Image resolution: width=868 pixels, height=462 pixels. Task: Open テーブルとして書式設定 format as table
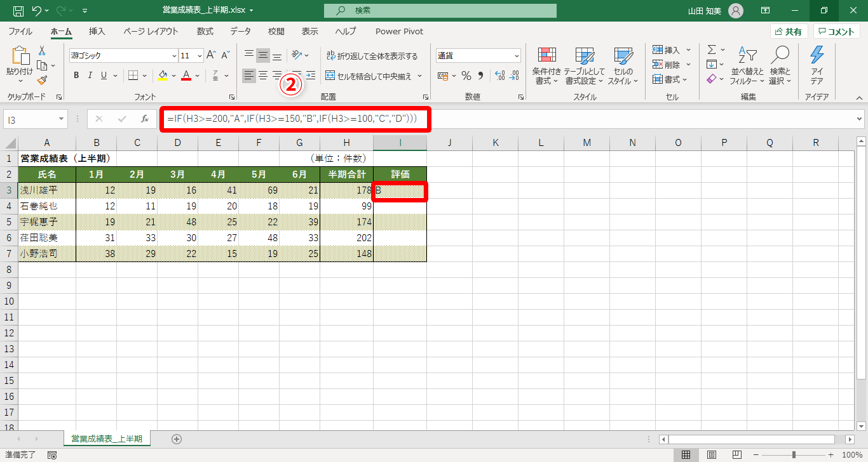tap(584, 65)
